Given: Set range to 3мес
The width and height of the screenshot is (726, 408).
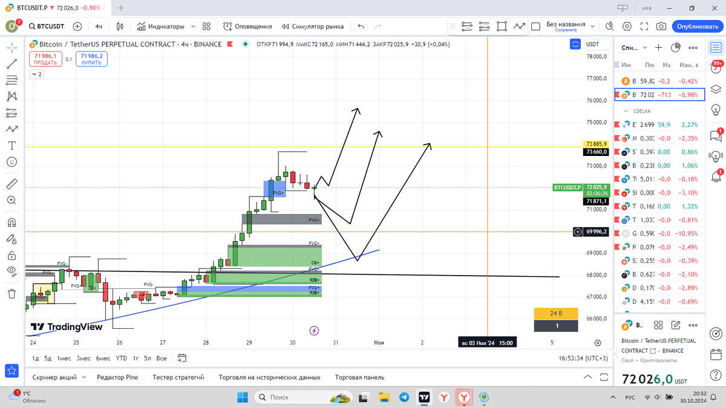Looking at the screenshot, I should tap(83, 358).
